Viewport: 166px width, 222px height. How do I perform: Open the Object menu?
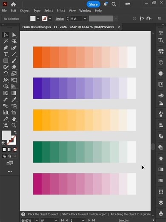25,11
